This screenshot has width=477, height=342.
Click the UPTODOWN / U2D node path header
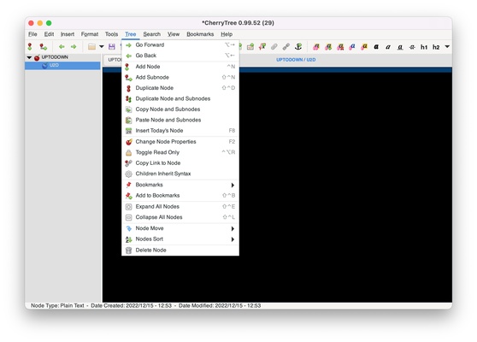(296, 60)
